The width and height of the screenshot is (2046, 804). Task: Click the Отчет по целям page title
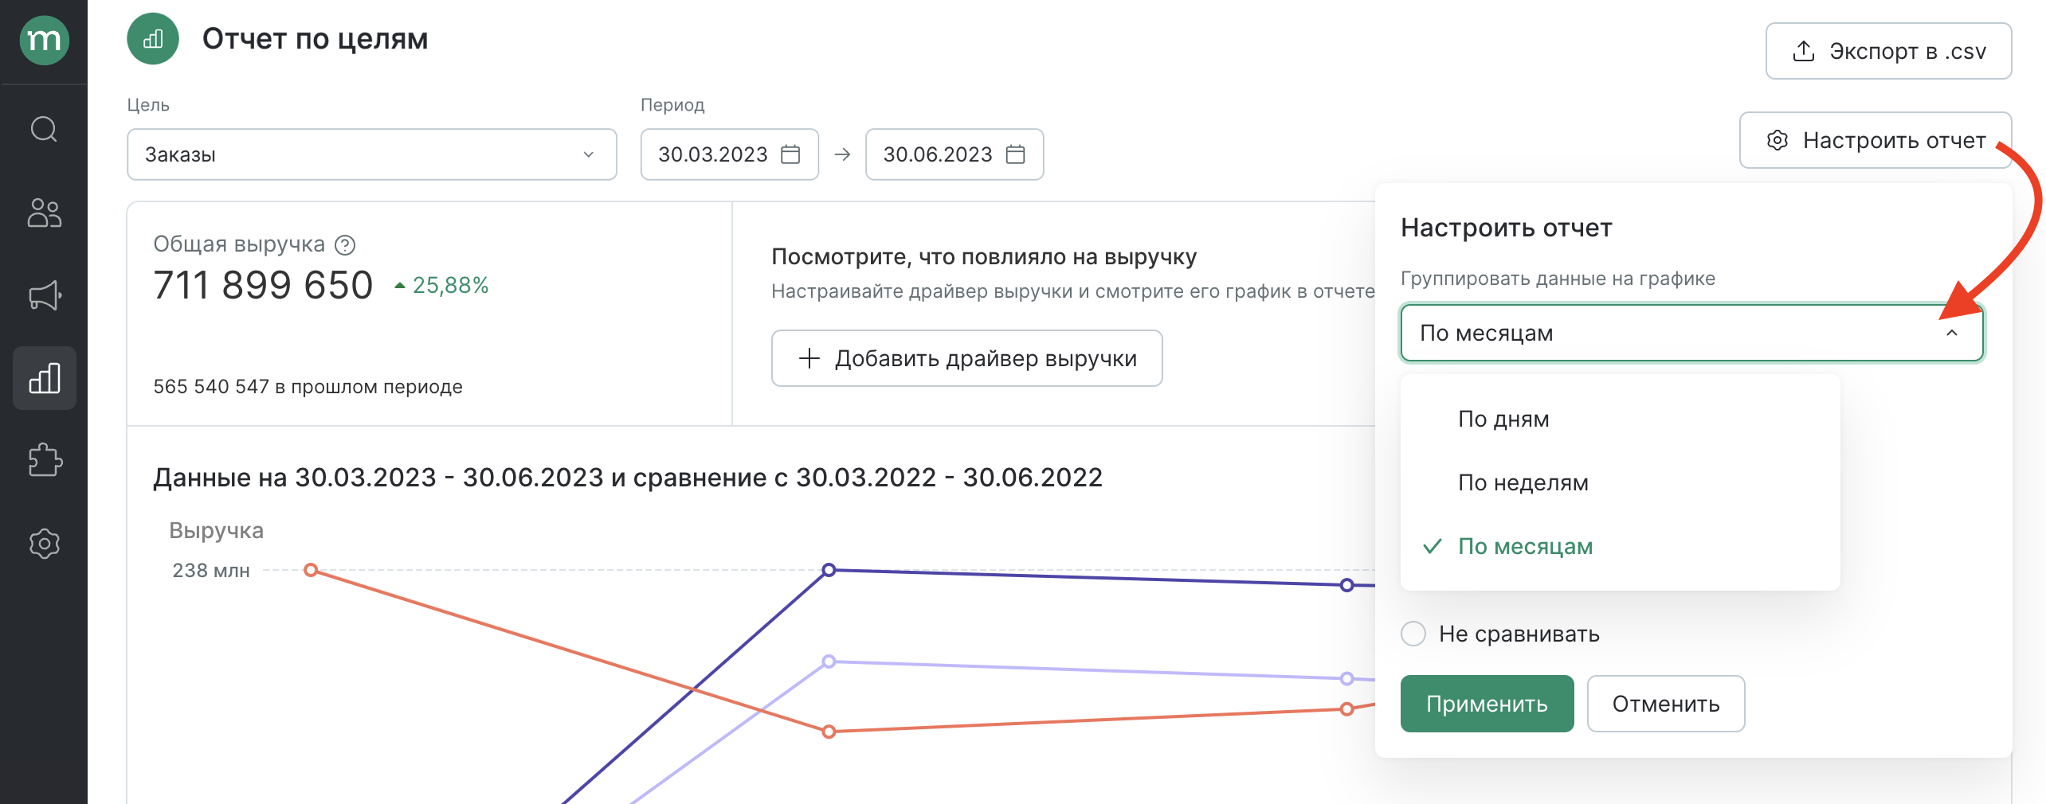(x=315, y=39)
